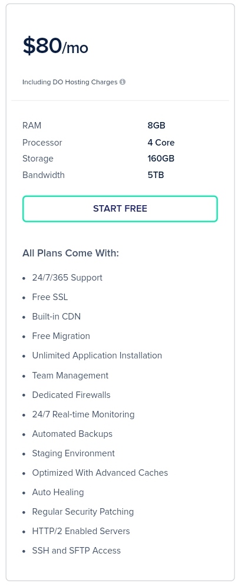This screenshot has width=238, height=586.
Task: Click the 160GB storage value
Action: click(161, 159)
